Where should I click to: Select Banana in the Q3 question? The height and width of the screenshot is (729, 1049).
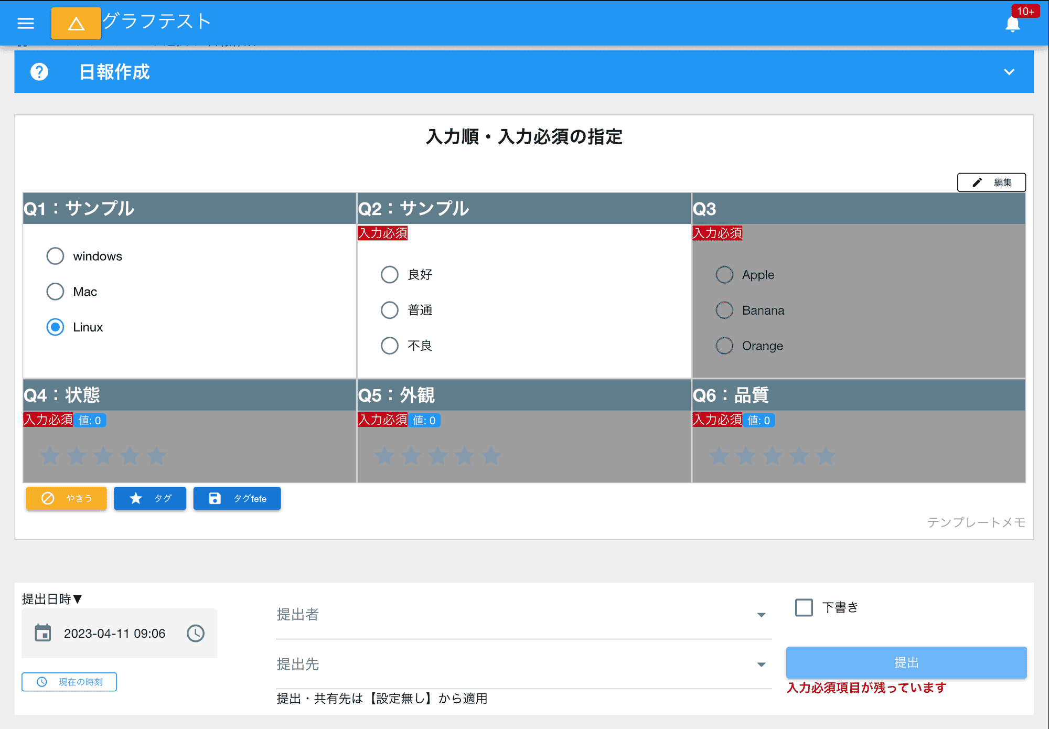(724, 310)
